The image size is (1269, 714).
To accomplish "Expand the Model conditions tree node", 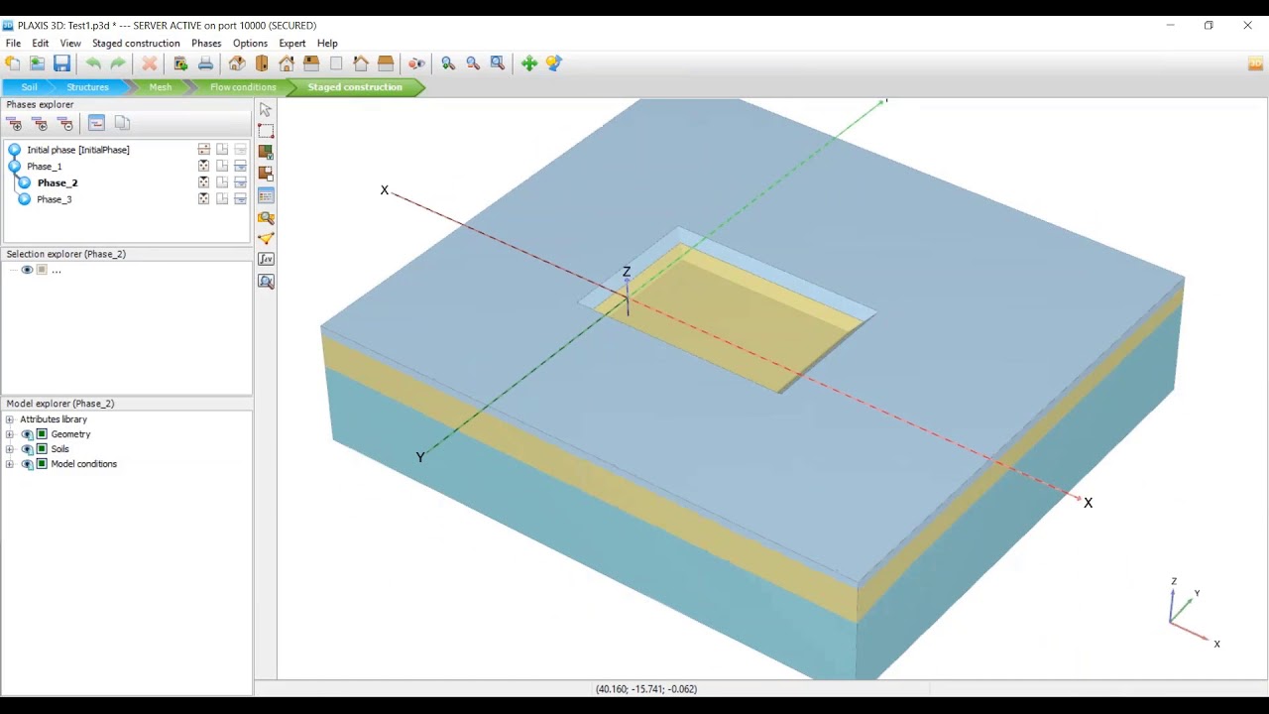I will pos(10,464).
